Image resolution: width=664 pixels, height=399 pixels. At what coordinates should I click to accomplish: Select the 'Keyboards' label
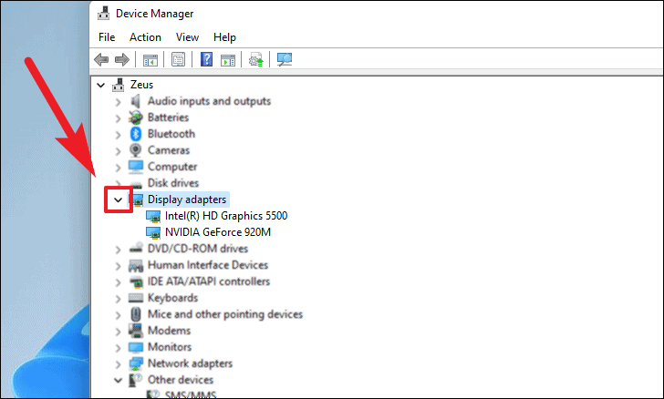click(172, 298)
